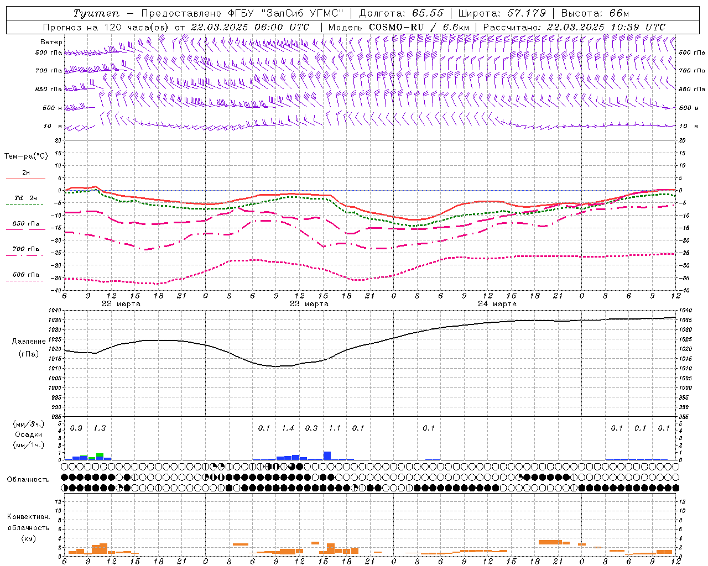Click the 'Долгота: 65.55' header field
This screenshot has width=708, height=566.
pos(402,13)
